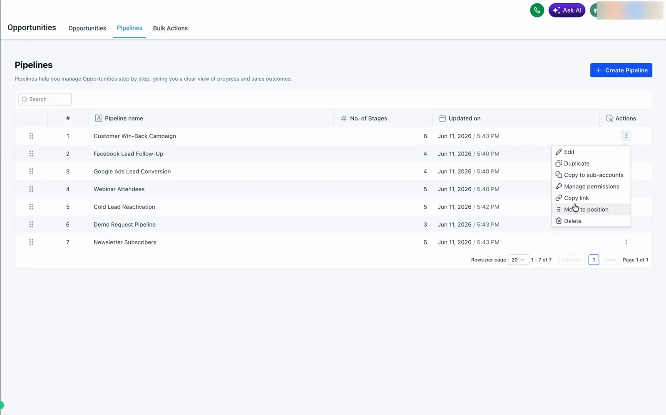Image resolution: width=666 pixels, height=415 pixels.
Task: Open the Bulk Actions tab
Action: 170,28
